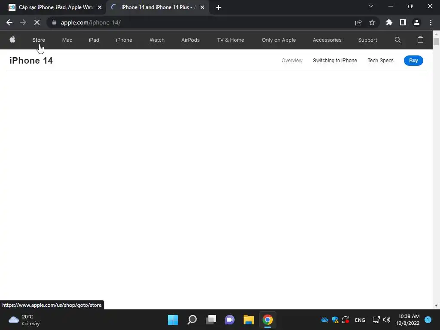Open Windows Security tray icon
The image size is (440, 330).
[335, 320]
